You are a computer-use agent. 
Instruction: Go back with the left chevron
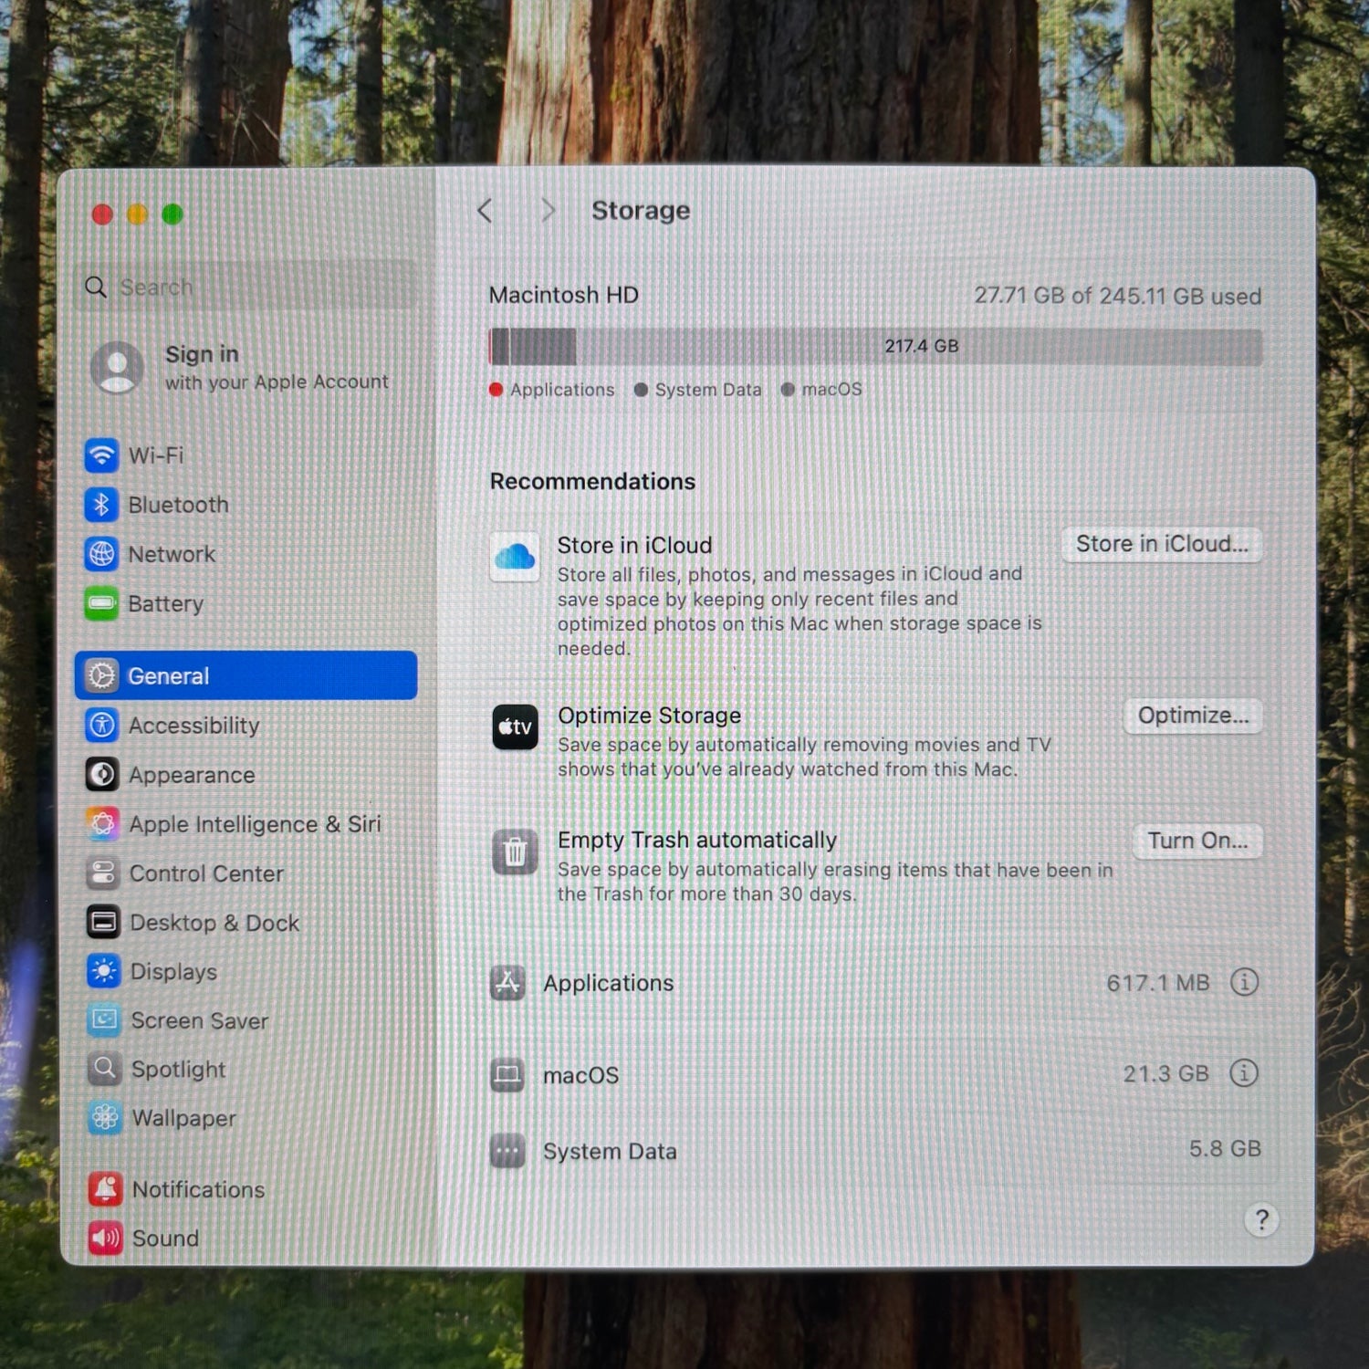pos(485,211)
